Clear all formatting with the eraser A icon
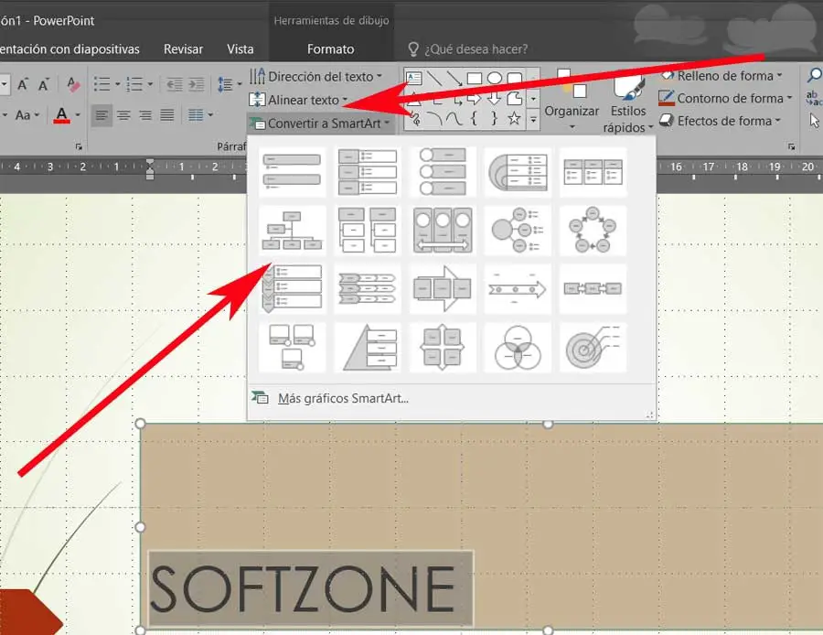 [x=73, y=84]
